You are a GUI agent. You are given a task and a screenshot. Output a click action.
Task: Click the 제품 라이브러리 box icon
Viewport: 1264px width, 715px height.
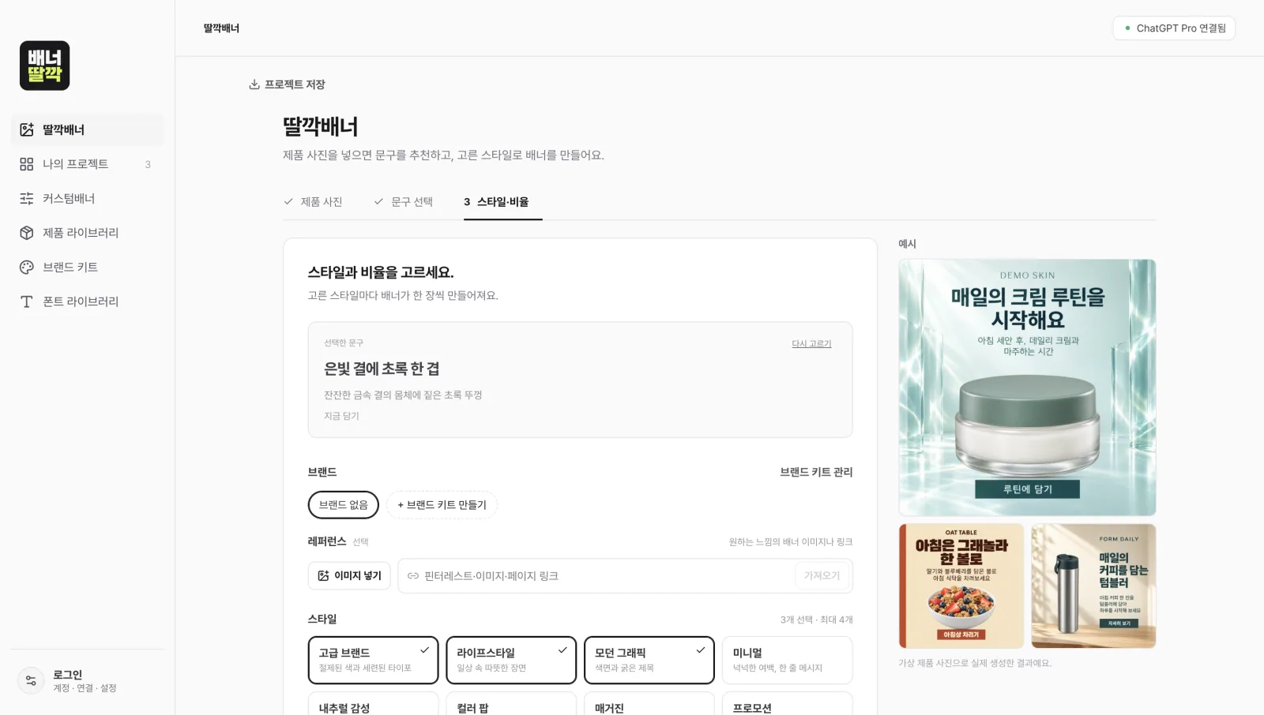pyautogui.click(x=27, y=233)
